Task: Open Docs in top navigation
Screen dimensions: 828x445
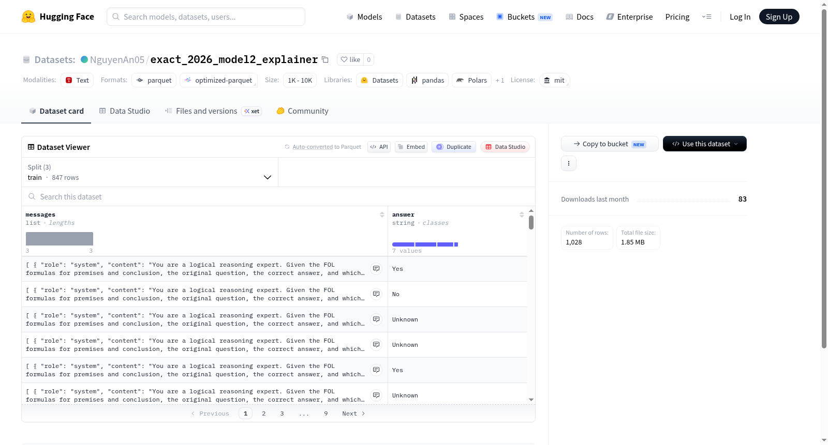Action: 580,17
